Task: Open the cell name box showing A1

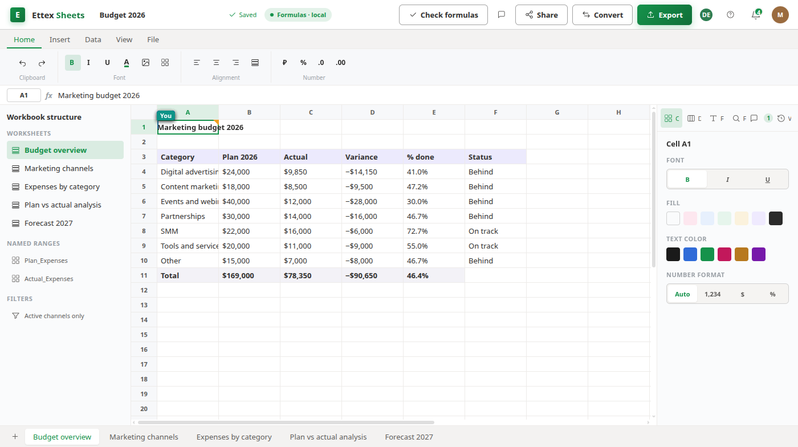Action: pyautogui.click(x=24, y=95)
